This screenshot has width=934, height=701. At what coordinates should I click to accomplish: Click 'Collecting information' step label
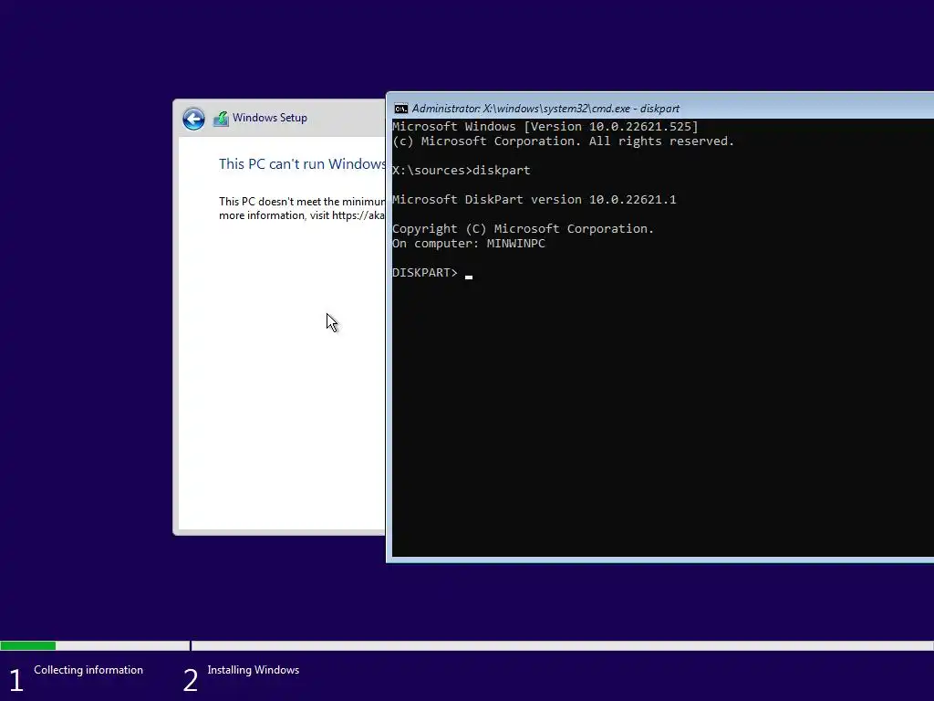coord(88,670)
